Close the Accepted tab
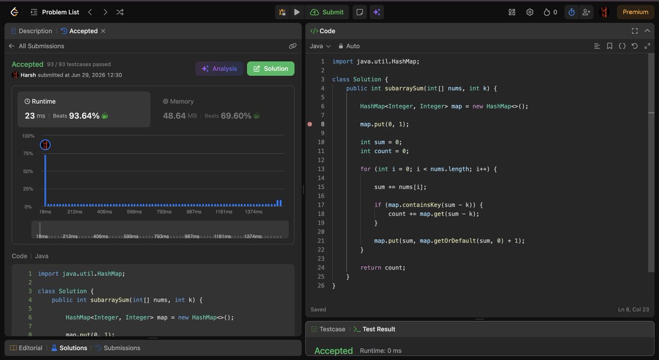 coord(103,31)
